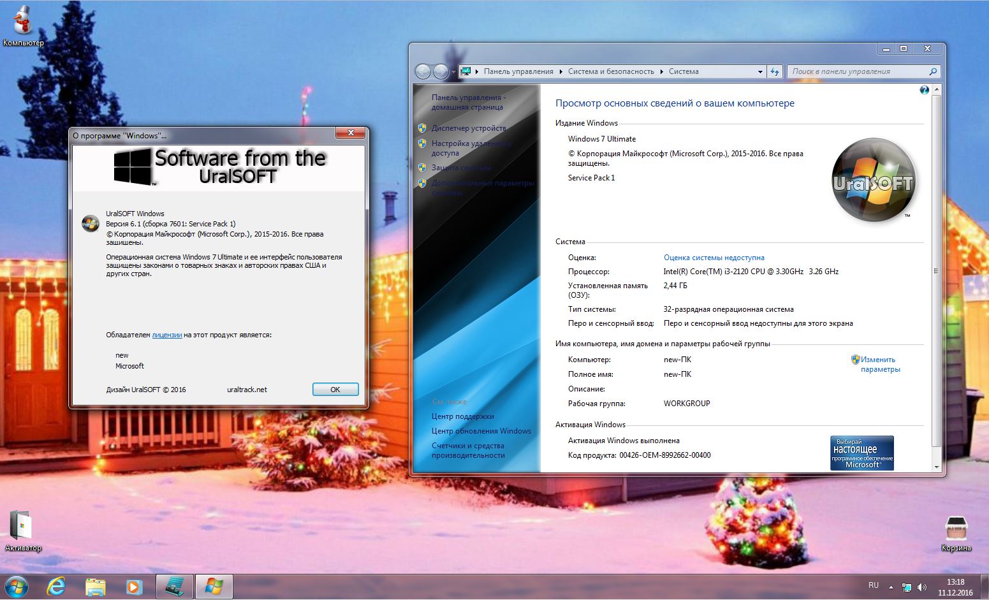Open the volume speaker tray icon

coord(922,587)
